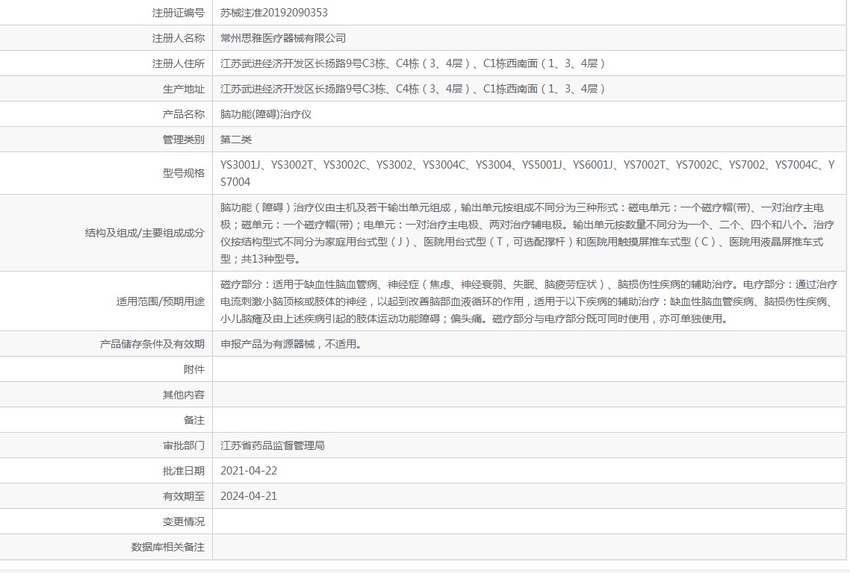
Task: Click the 产品名称 row label
Action: click(x=183, y=114)
